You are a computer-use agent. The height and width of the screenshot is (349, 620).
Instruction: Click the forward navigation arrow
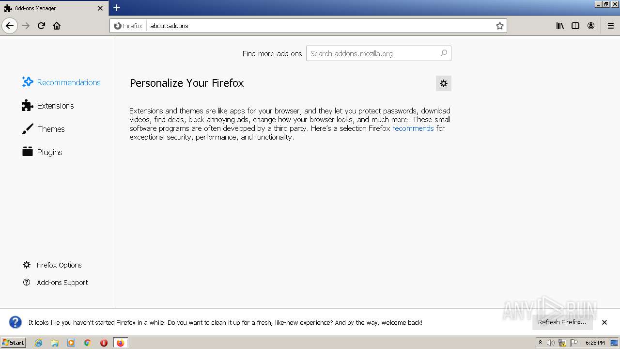tap(26, 26)
